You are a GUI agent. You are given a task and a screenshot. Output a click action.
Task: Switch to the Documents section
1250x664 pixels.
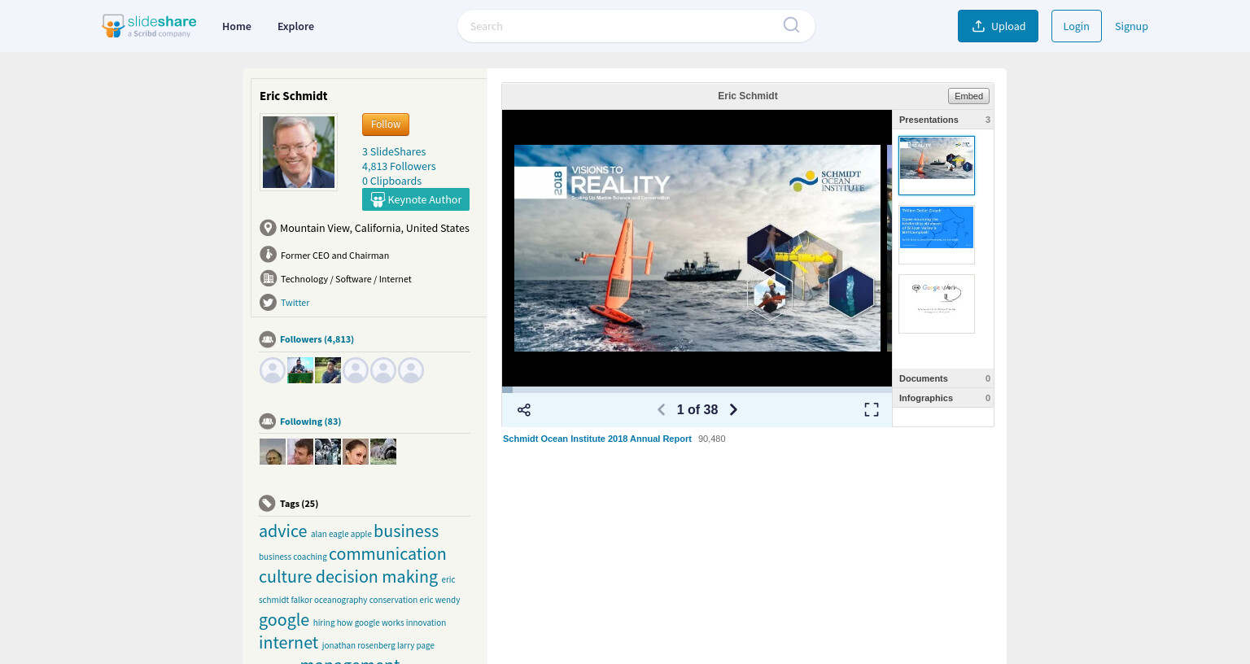pos(943,378)
